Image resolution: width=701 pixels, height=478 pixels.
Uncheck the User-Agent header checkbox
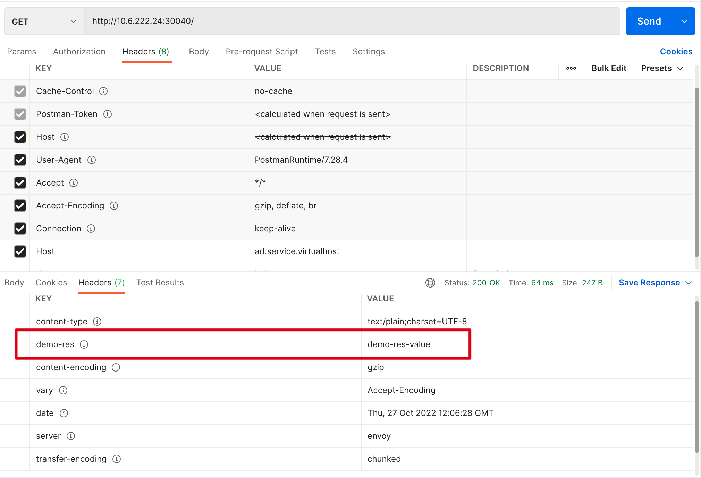[x=20, y=160]
